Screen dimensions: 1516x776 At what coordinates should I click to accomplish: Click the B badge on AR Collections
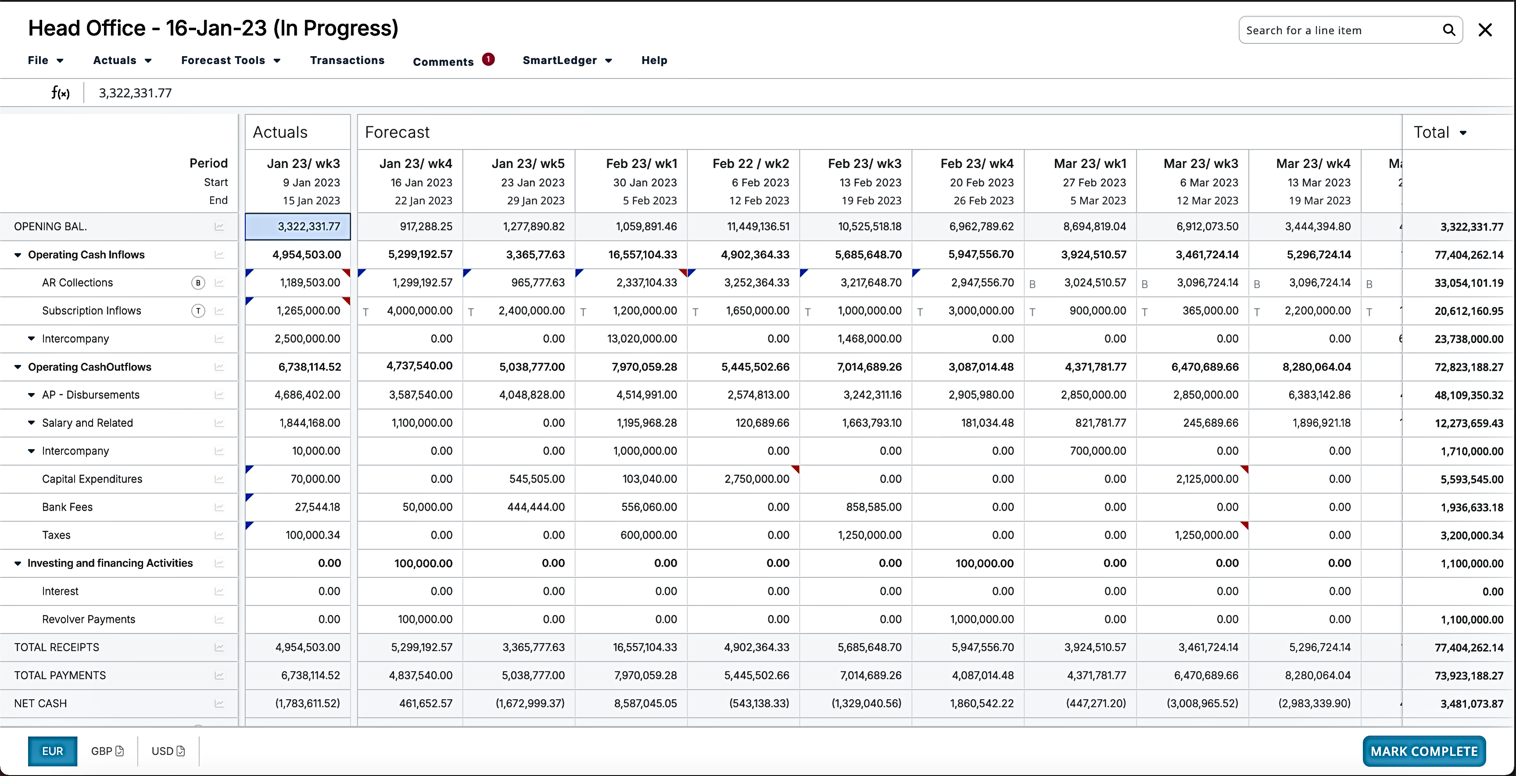[198, 283]
